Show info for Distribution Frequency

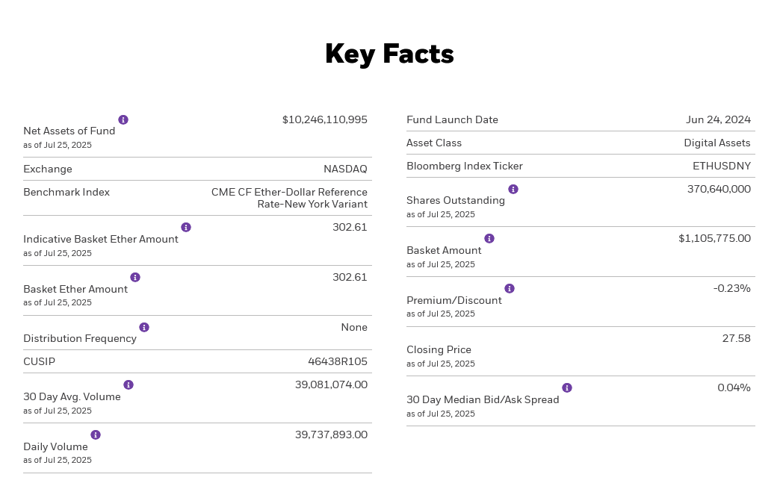pos(144,327)
